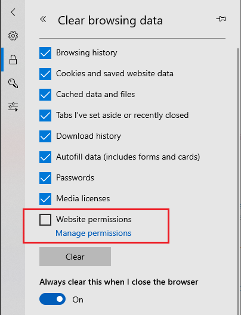
Task: Pin the Clear browsing data pane
Action: [x=221, y=19]
